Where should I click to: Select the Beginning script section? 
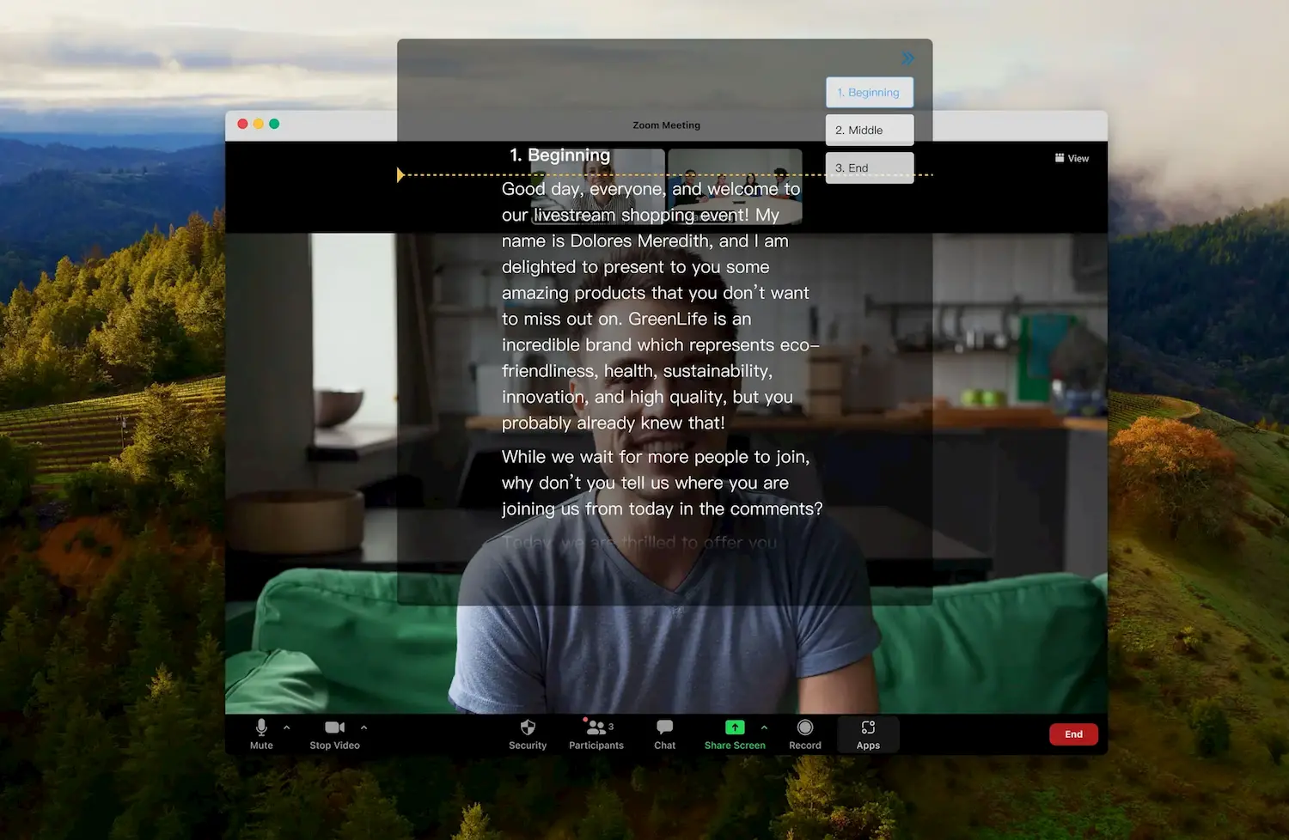coord(869,92)
